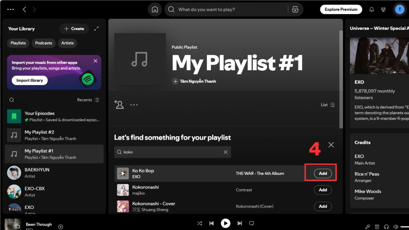Open the queue icon

pyautogui.click(x=377, y=227)
